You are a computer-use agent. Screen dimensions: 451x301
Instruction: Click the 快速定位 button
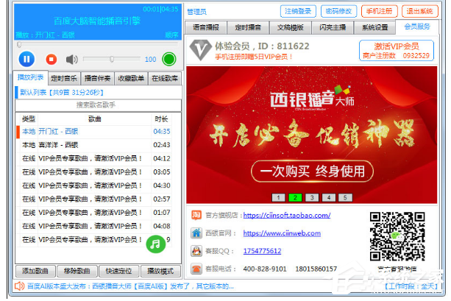(118, 271)
